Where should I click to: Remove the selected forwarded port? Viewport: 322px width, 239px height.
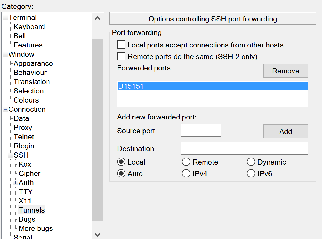pos(286,71)
